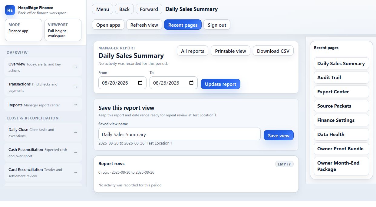
Task: Open Finance Settings from Recent pages
Action: [x=341, y=120]
